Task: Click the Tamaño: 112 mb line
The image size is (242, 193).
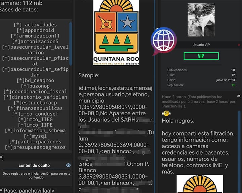Action: click(21, 3)
